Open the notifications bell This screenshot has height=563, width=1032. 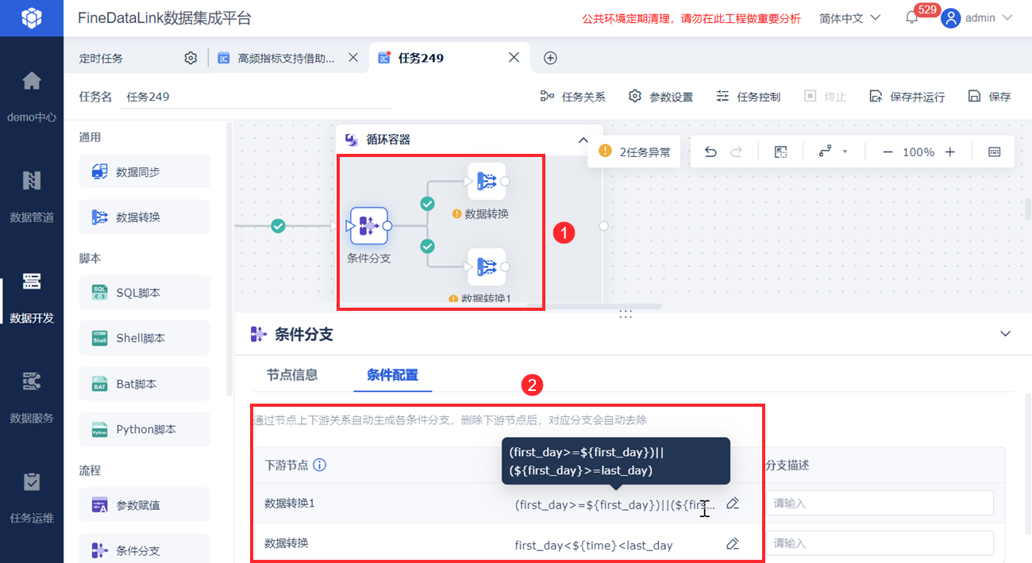(x=911, y=17)
